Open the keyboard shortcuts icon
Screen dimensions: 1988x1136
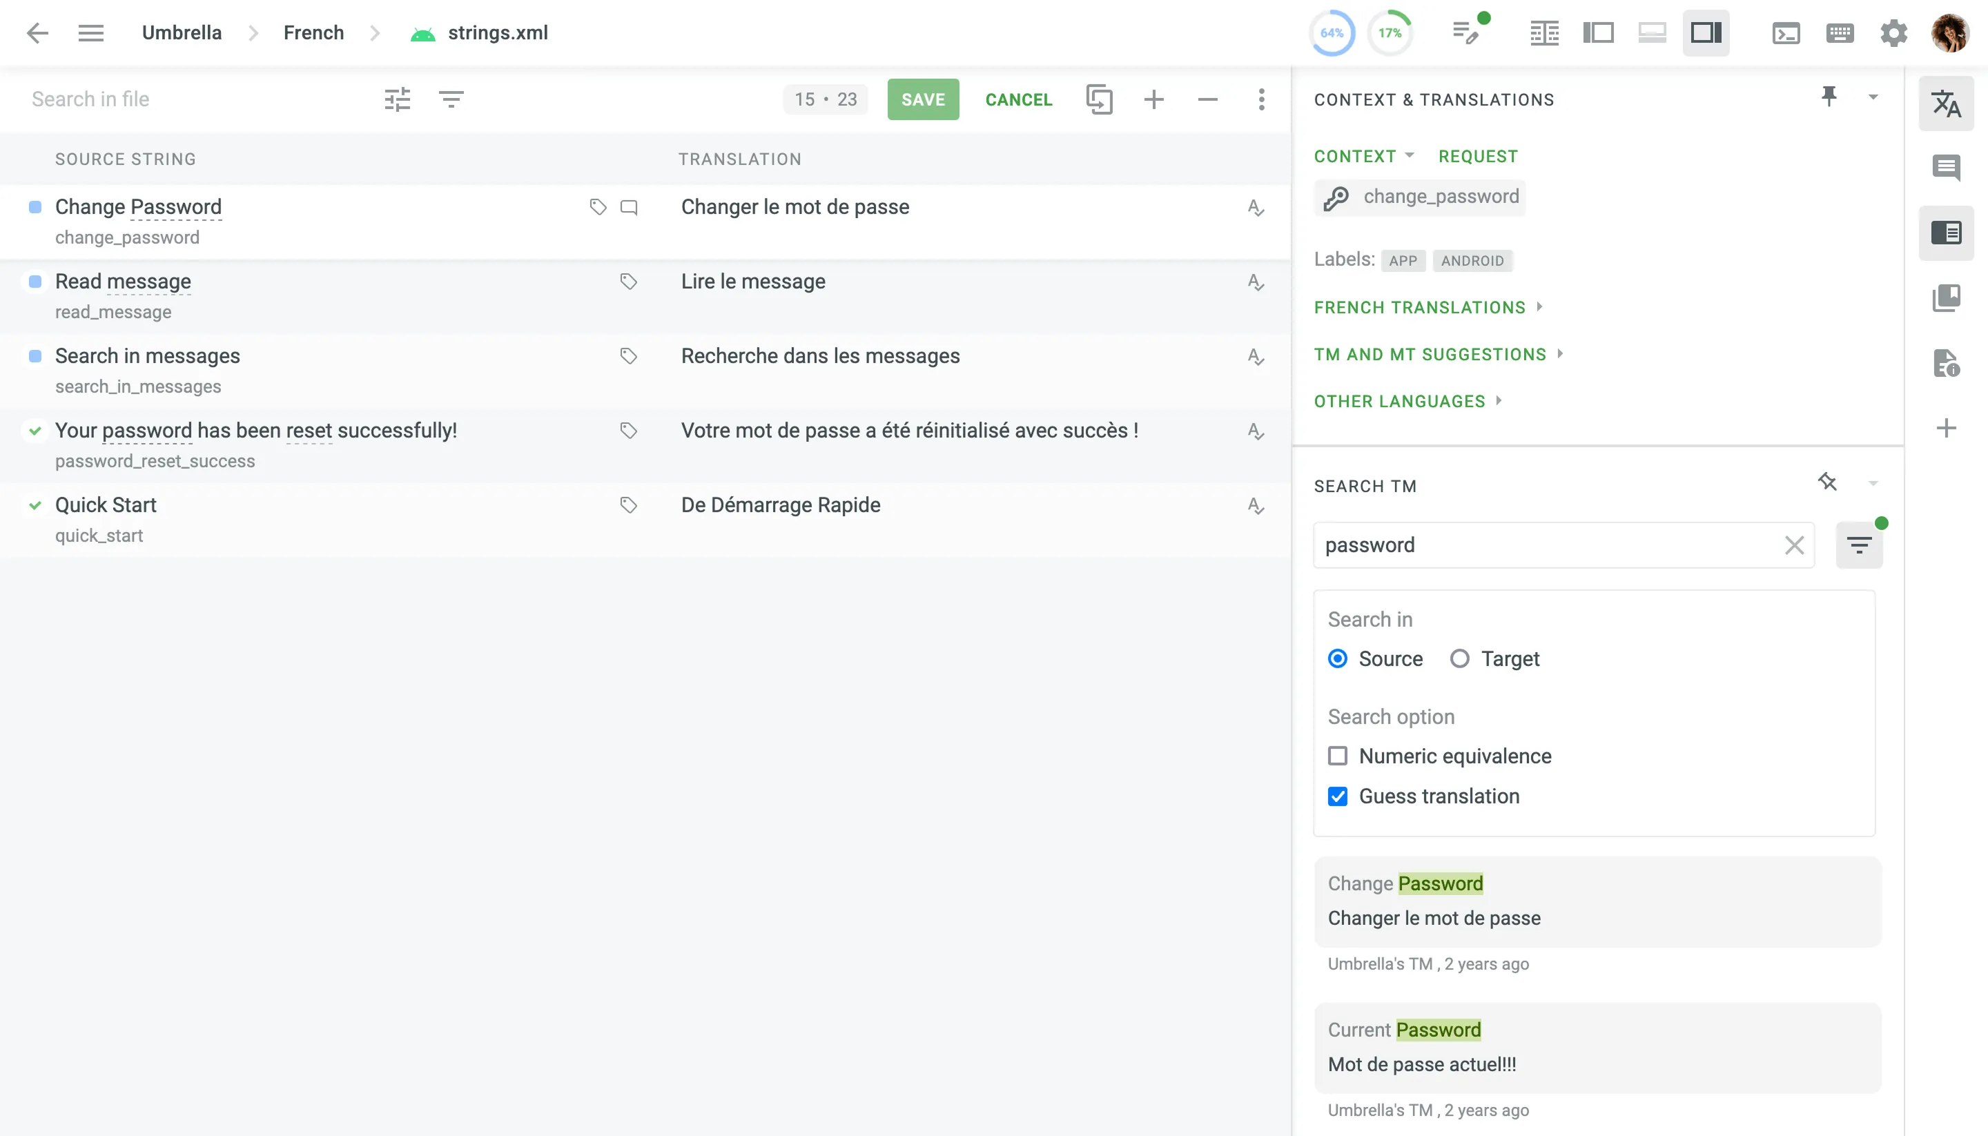pos(1839,32)
